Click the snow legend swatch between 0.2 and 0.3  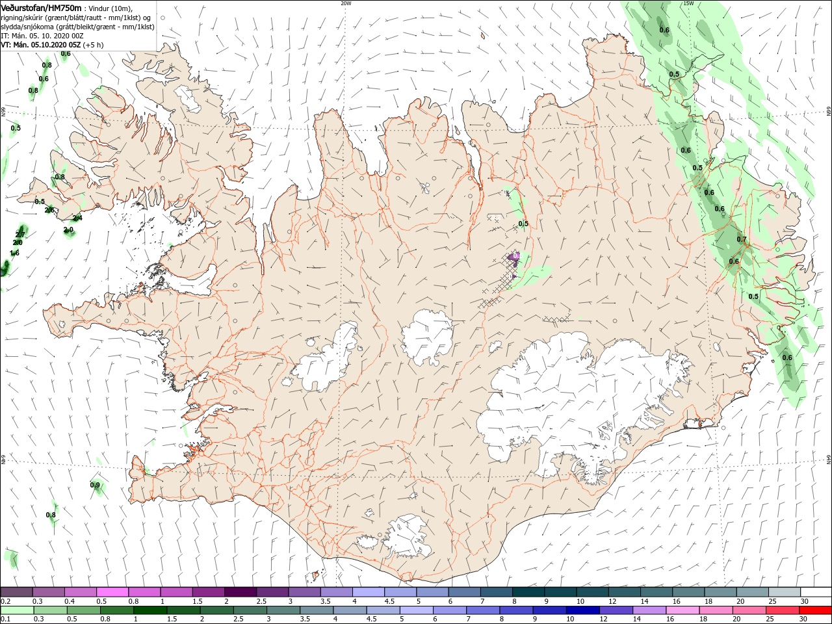(x=17, y=591)
